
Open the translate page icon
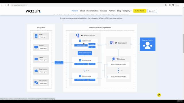[x=166, y=5]
